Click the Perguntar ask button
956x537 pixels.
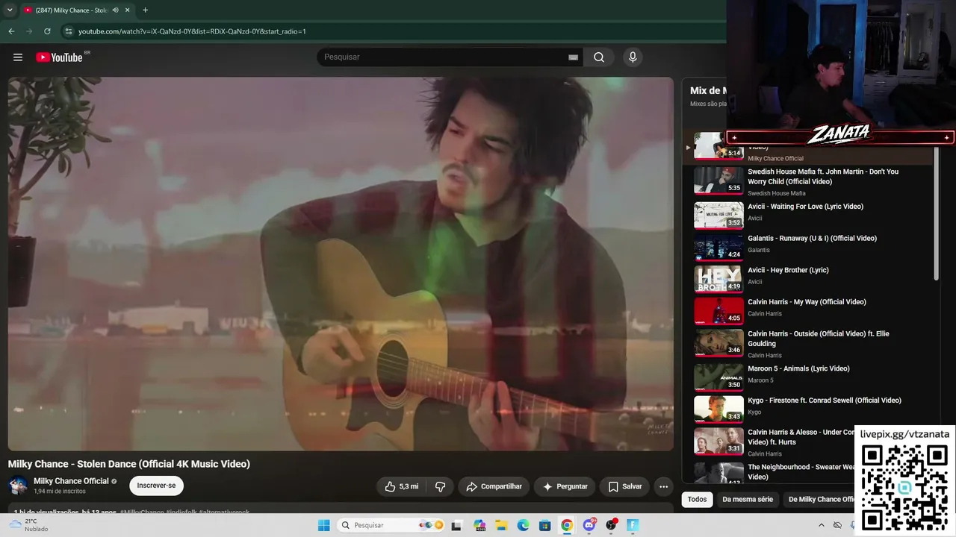(565, 486)
